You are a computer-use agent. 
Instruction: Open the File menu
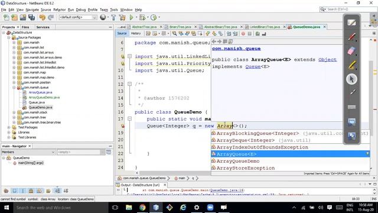[x=4, y=9]
